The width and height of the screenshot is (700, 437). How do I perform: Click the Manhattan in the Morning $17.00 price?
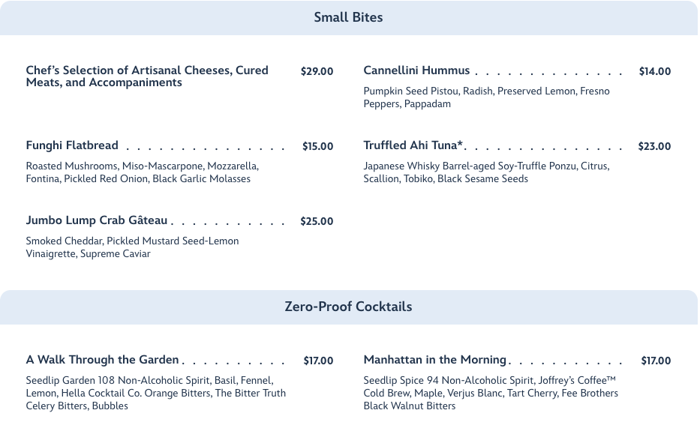point(656,361)
